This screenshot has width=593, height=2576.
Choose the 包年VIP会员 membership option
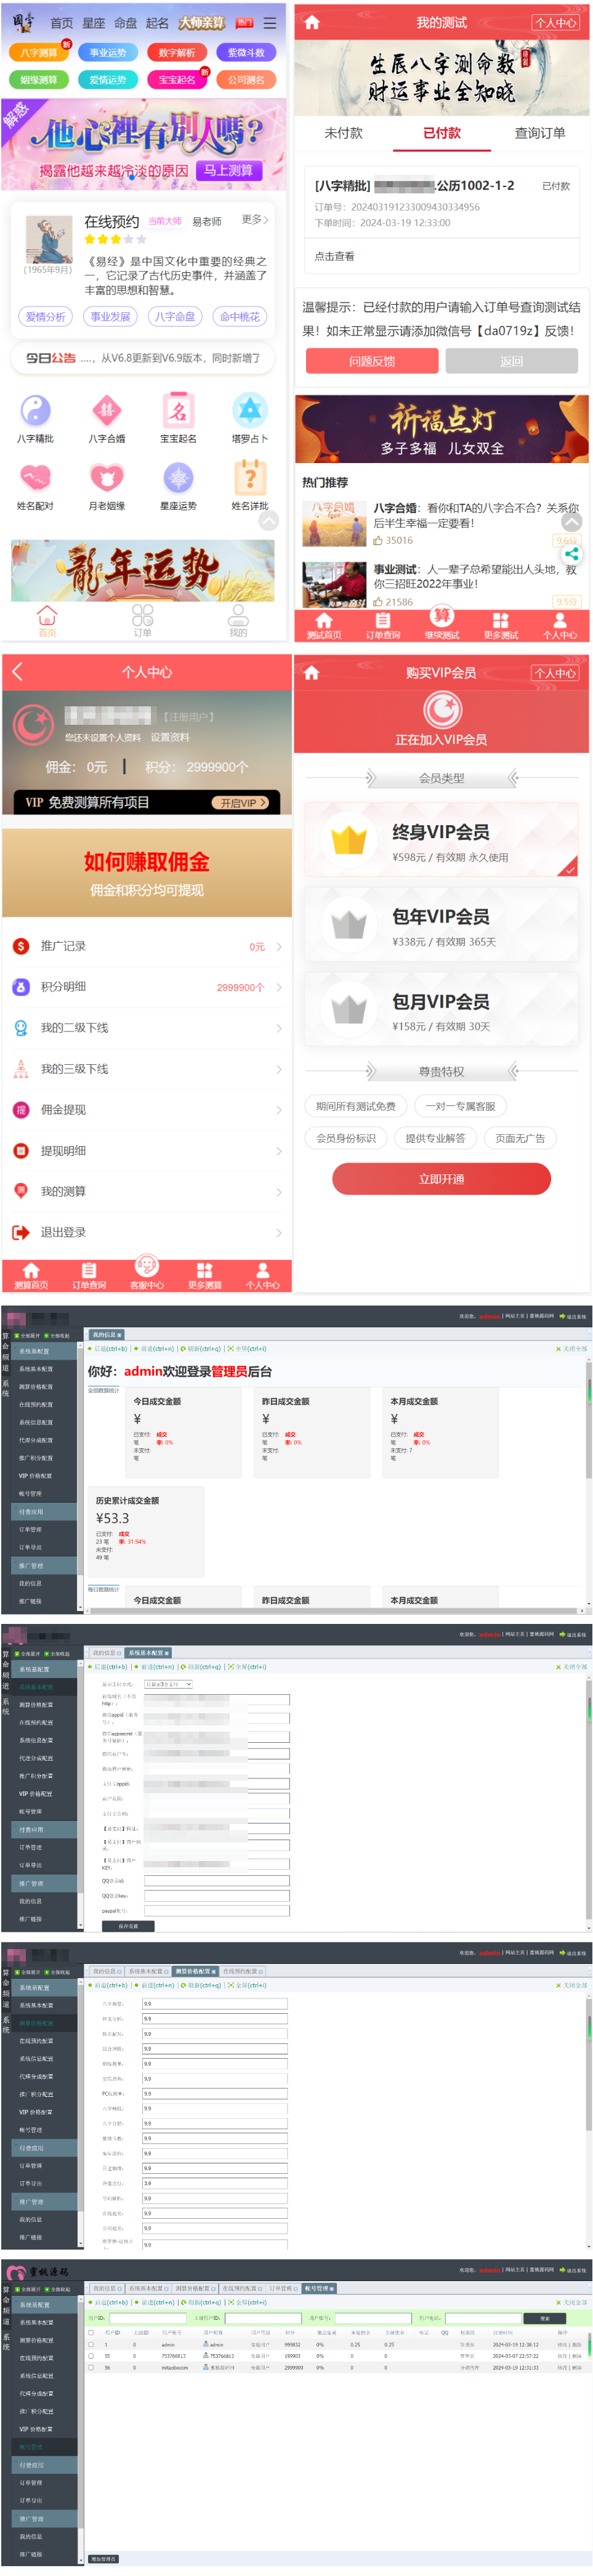(441, 926)
